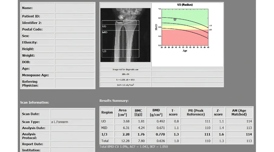Select the Weight value field
The width and height of the screenshot is (274, 152).
coord(75,56)
